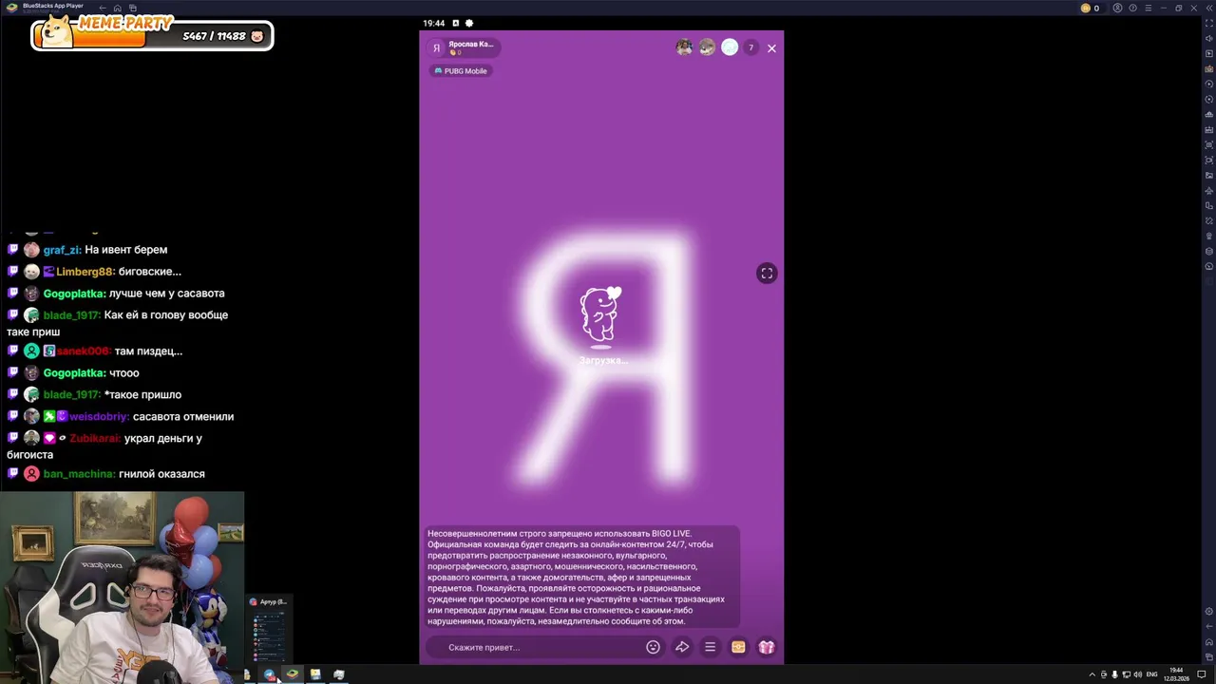Open BlueStacks recent apps in title bar
The image size is (1216, 684).
132,8
